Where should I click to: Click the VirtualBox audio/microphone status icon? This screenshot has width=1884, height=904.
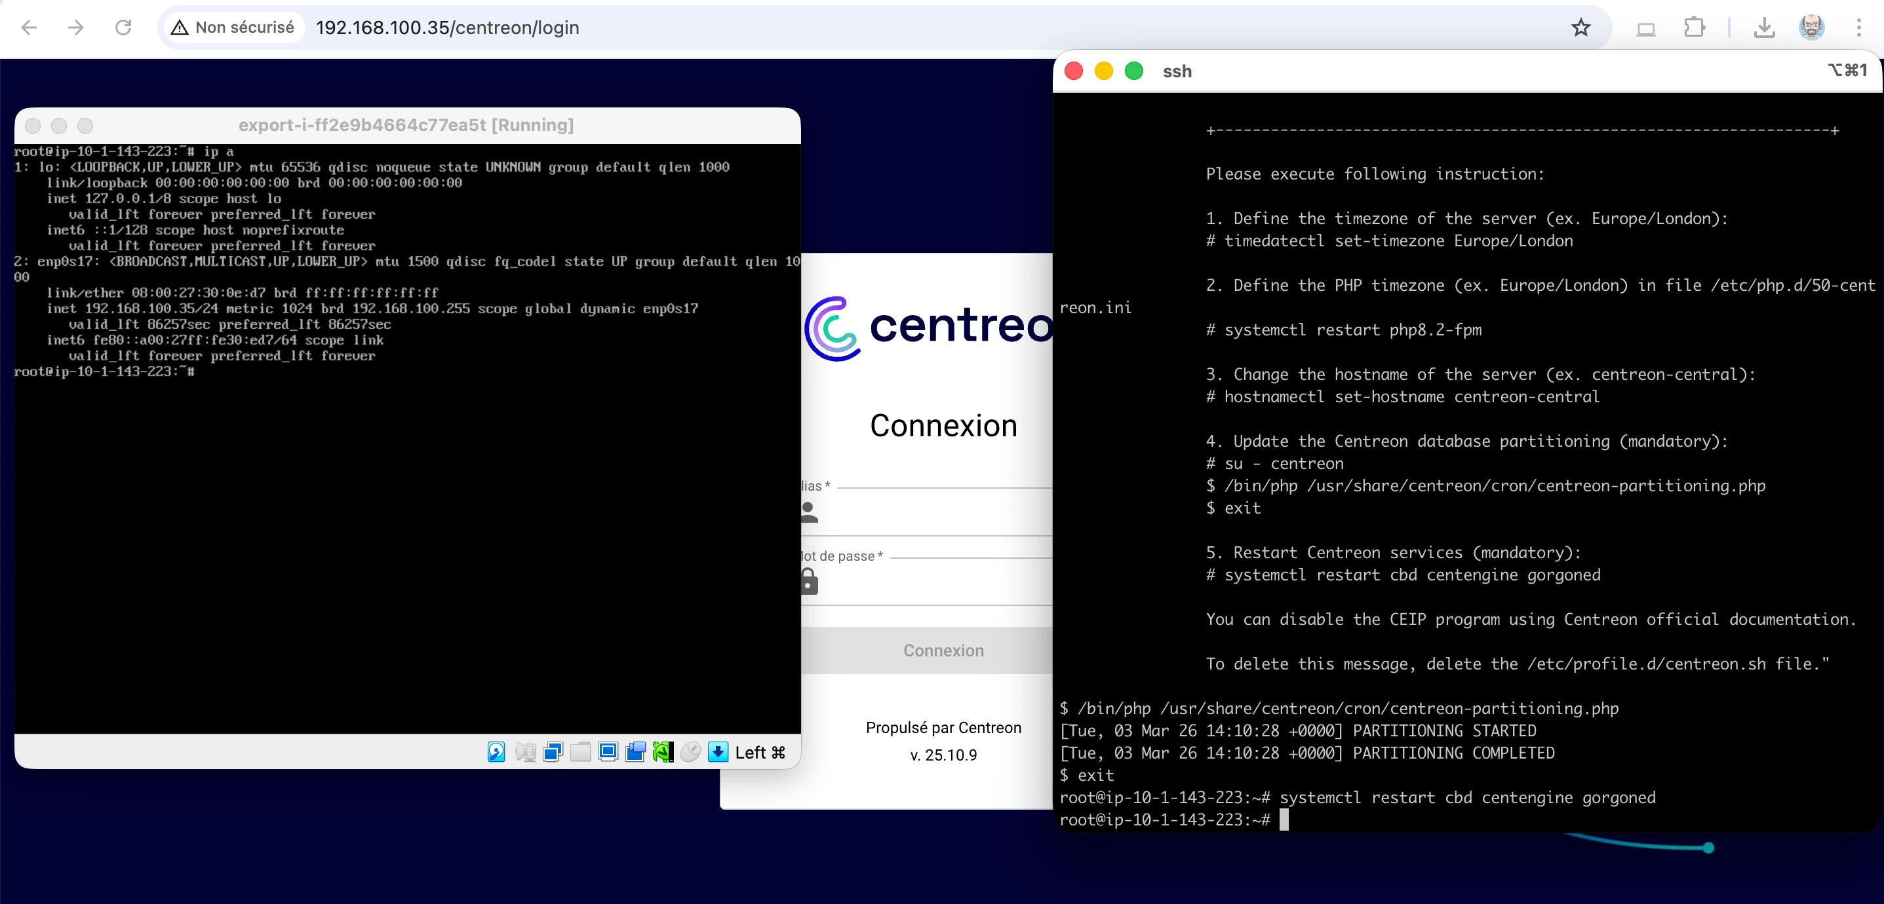point(525,752)
